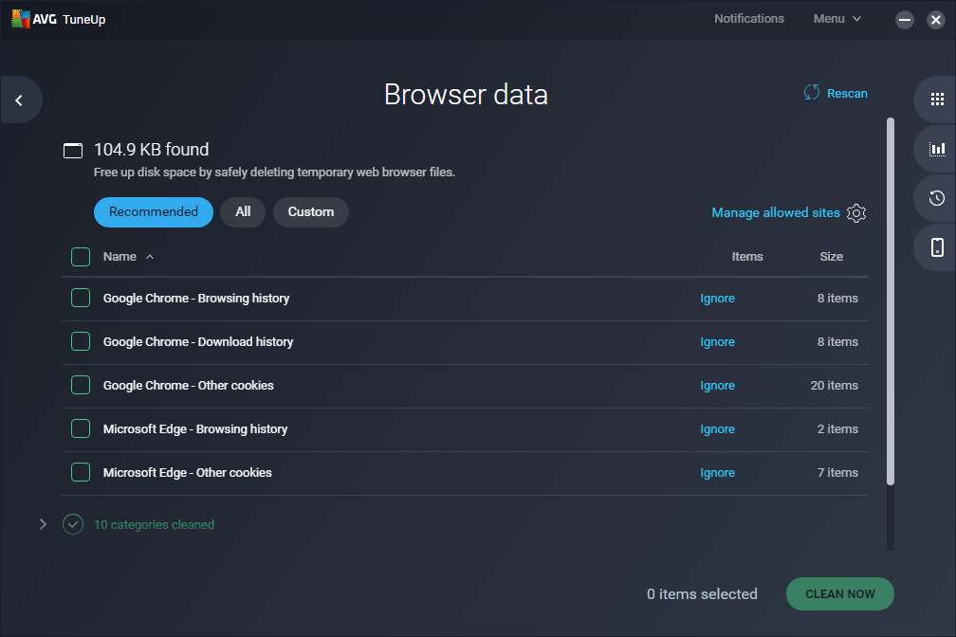Open the mobile device panel icon

pyautogui.click(x=937, y=247)
